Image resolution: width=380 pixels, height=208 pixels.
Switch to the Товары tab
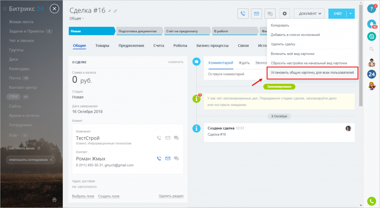point(102,46)
